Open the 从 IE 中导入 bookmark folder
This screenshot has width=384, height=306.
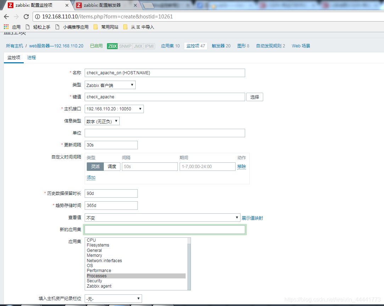click(139, 27)
